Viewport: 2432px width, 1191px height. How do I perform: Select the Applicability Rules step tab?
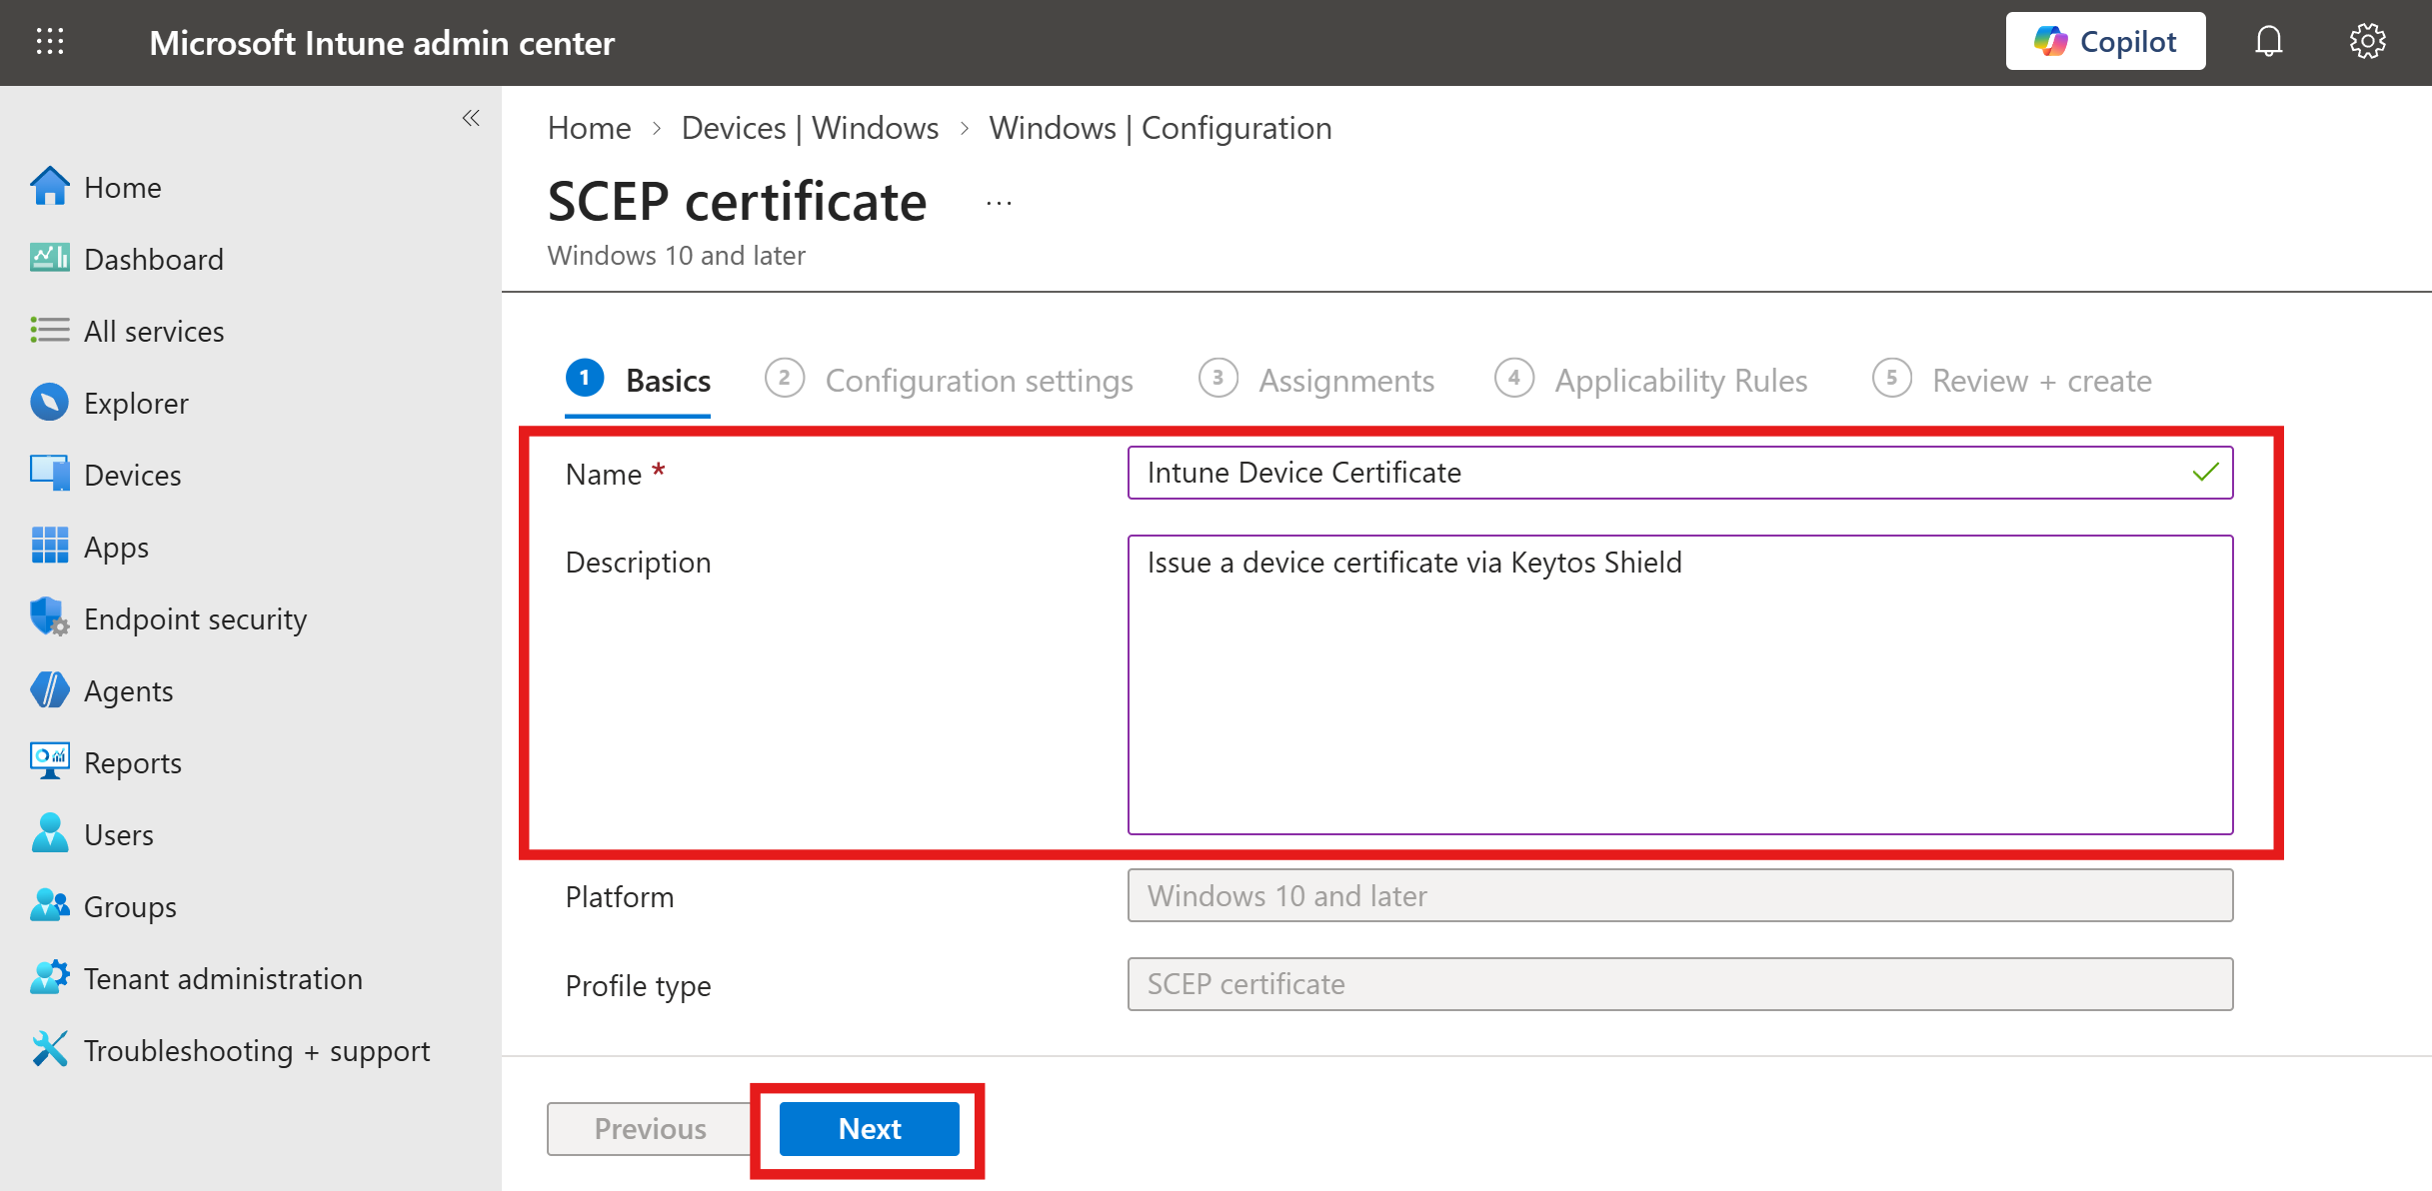point(1651,381)
